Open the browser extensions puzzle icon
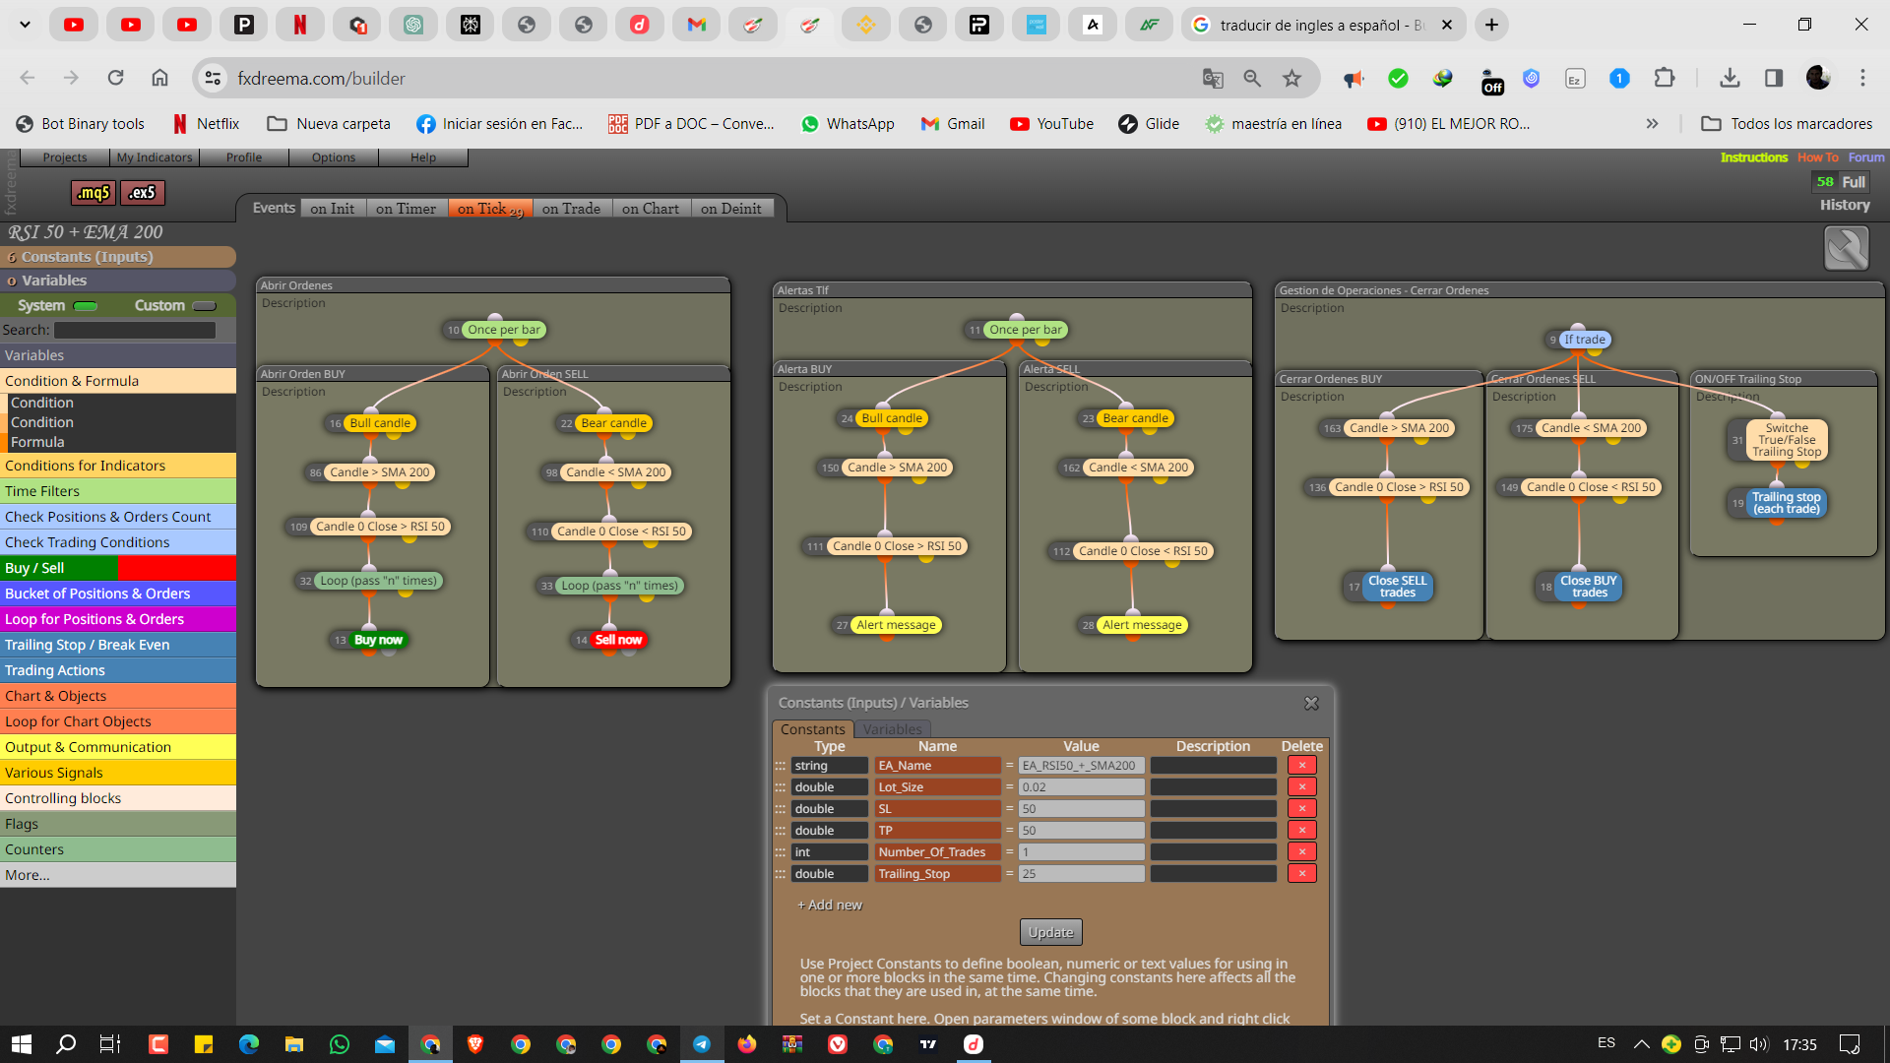 [x=1665, y=78]
